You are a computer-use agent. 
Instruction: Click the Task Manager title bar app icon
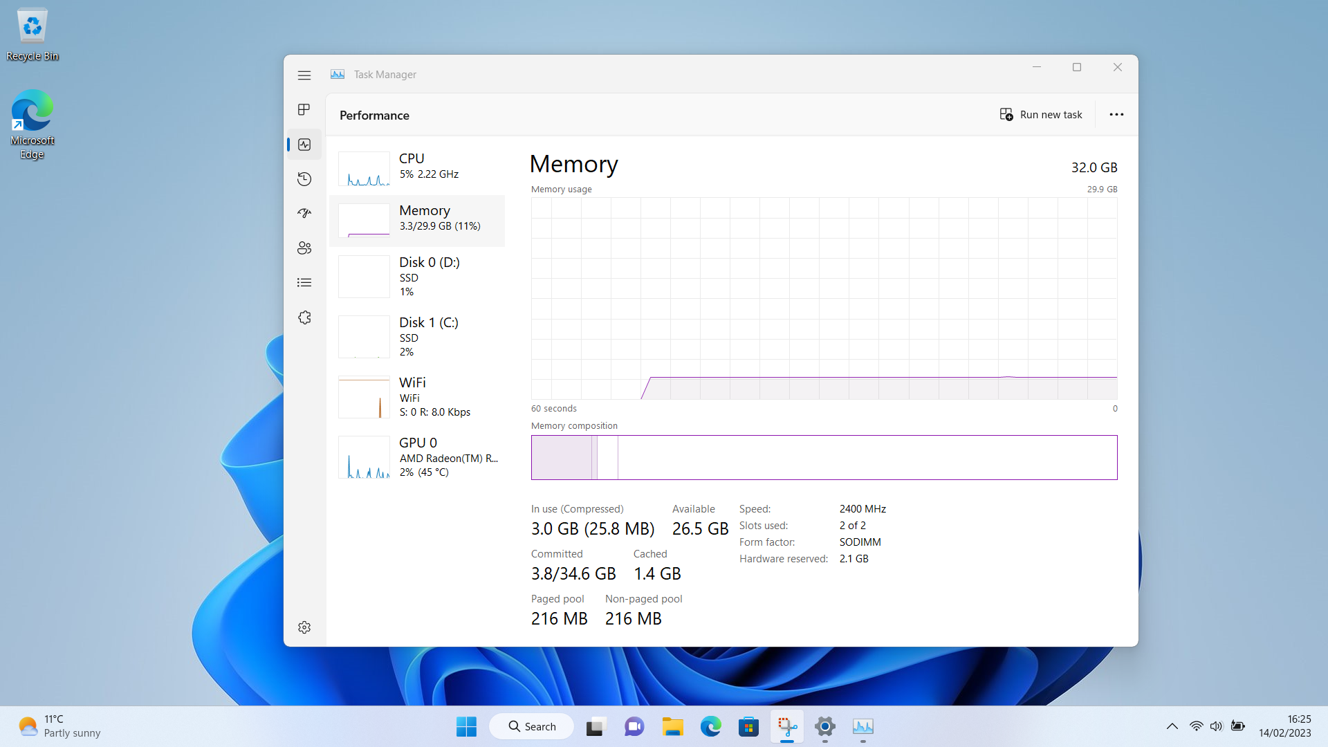tap(338, 74)
